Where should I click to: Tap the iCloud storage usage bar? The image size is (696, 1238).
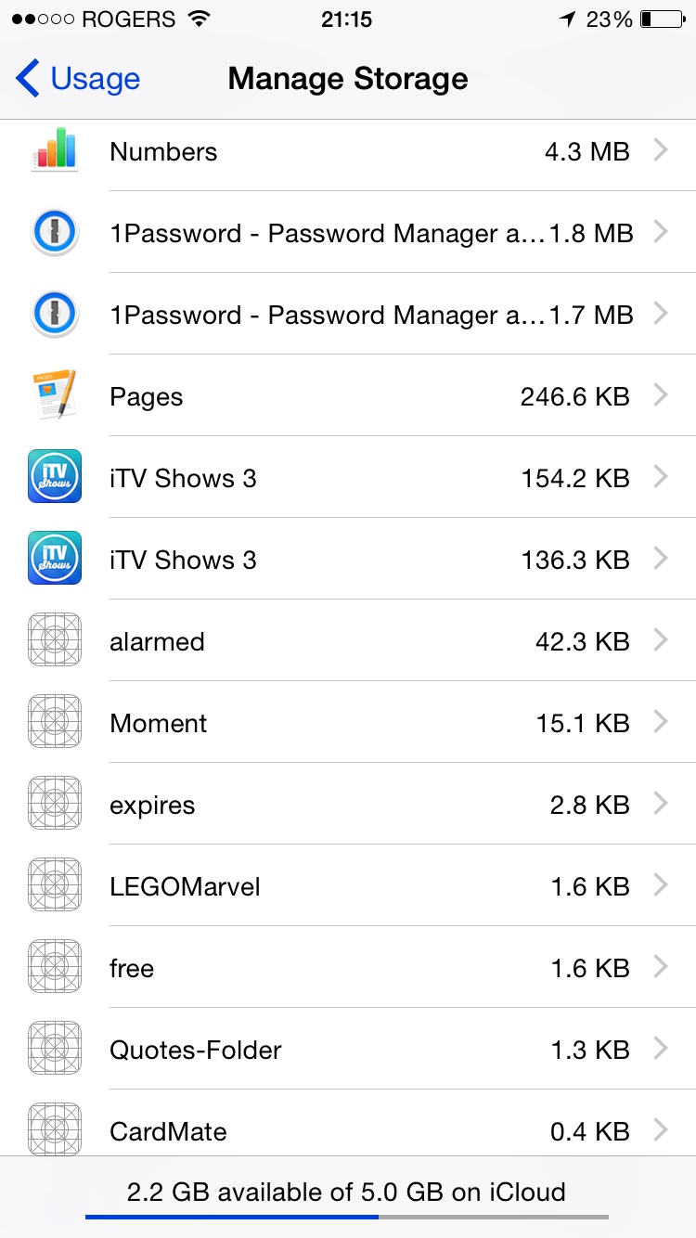(x=347, y=1216)
